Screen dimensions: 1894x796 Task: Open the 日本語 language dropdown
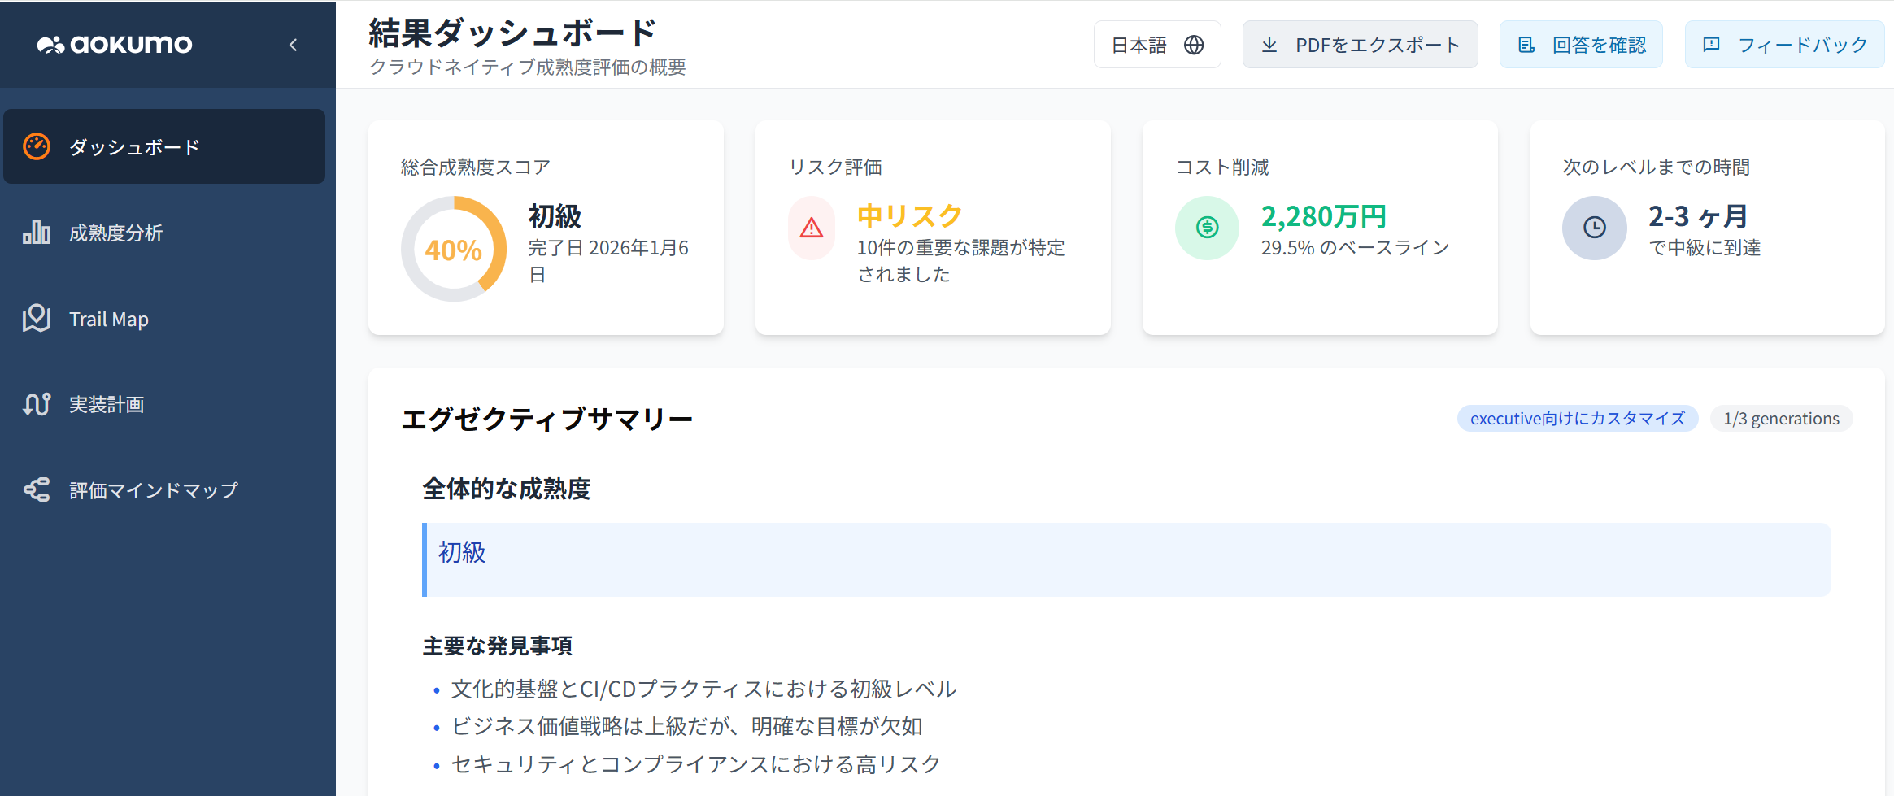tap(1156, 45)
